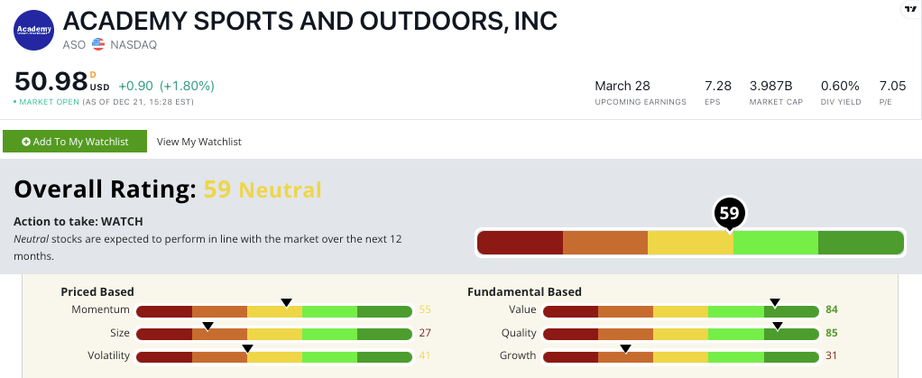Click the USD currency label
The width and height of the screenshot is (922, 378).
[x=99, y=88]
